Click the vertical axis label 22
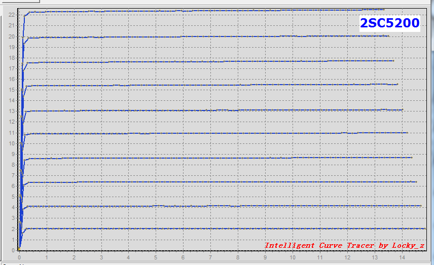The width and height of the screenshot is (434, 265). tap(11, 15)
